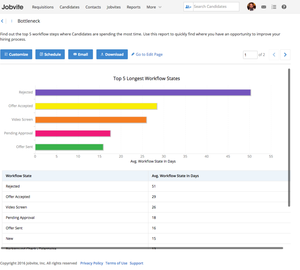This screenshot has height=270, width=300.
Task: Click the envelope messages icon
Action: coord(263,7)
